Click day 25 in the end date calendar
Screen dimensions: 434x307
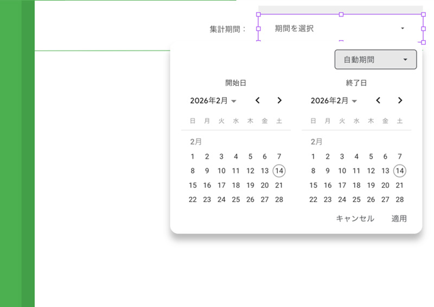[x=356, y=200]
